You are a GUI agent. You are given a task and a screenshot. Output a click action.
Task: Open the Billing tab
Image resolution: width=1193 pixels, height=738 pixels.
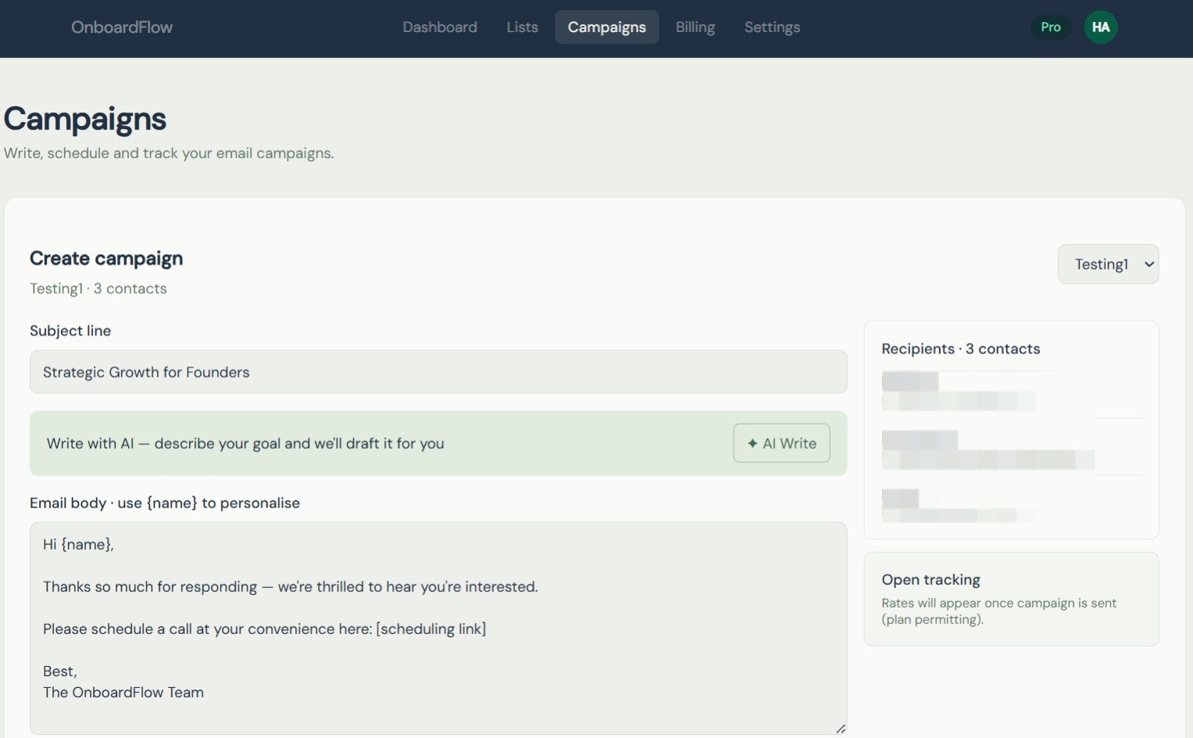[x=695, y=27]
